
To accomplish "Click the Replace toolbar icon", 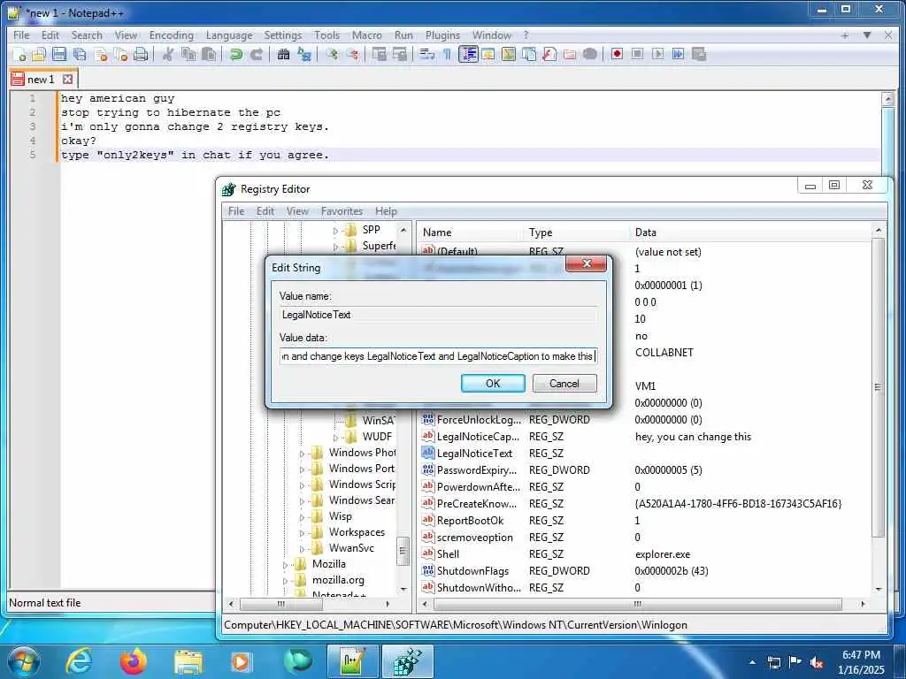I will pyautogui.click(x=304, y=54).
